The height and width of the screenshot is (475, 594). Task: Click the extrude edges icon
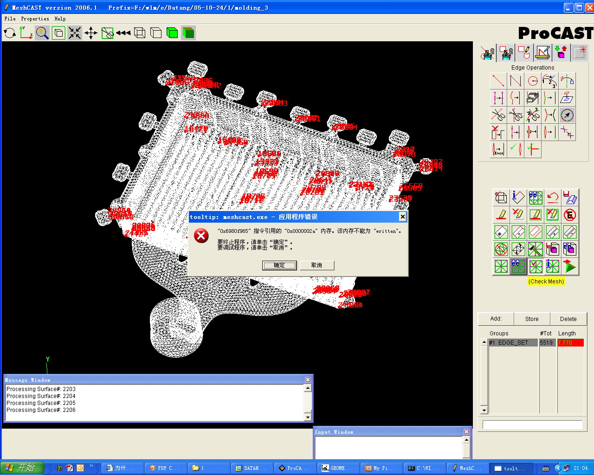[533, 98]
